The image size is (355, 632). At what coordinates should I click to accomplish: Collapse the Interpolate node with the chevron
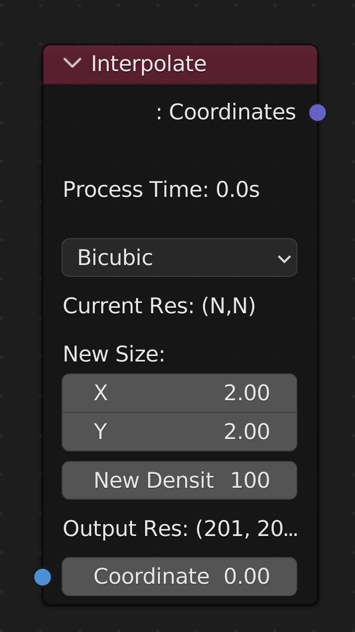click(x=72, y=63)
